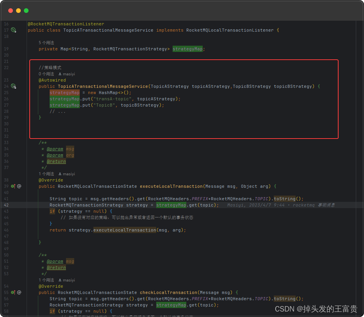Click highlighted strategyMap field on line 19
364x317 pixels.
coord(187,49)
